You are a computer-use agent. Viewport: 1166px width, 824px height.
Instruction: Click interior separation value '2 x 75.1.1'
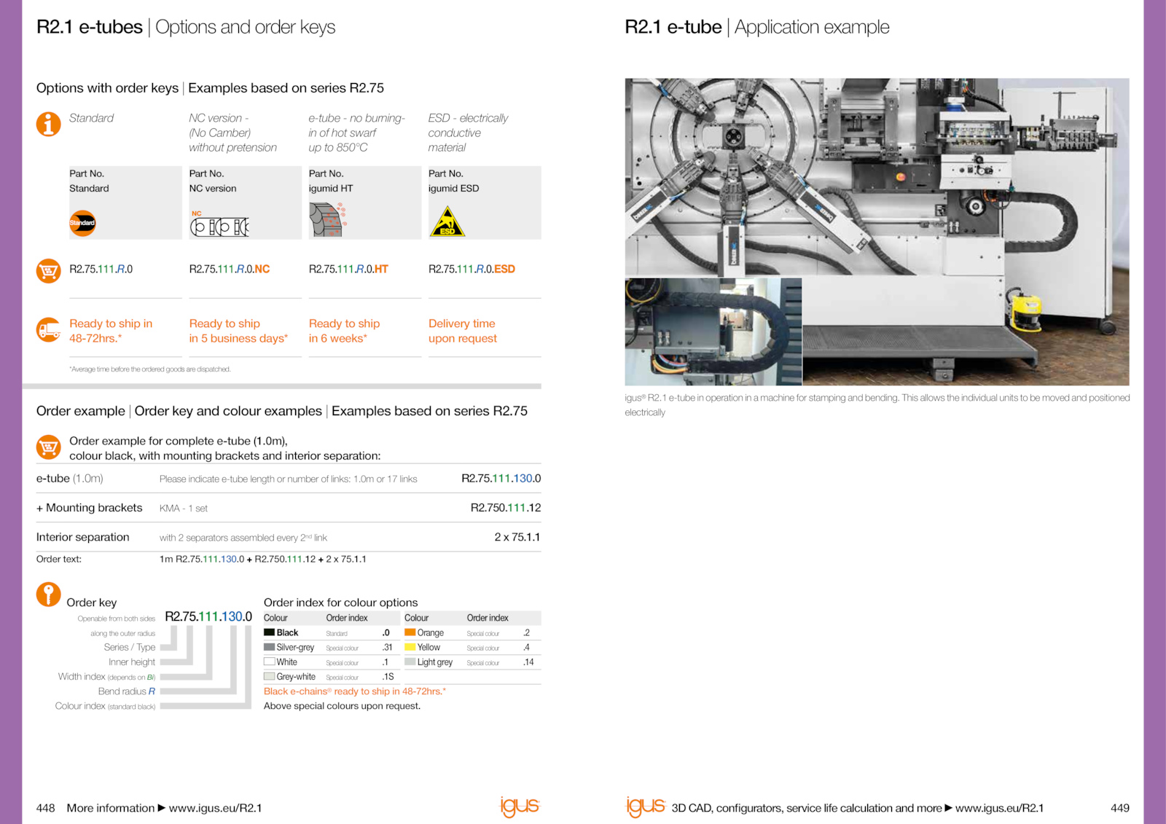coord(517,537)
